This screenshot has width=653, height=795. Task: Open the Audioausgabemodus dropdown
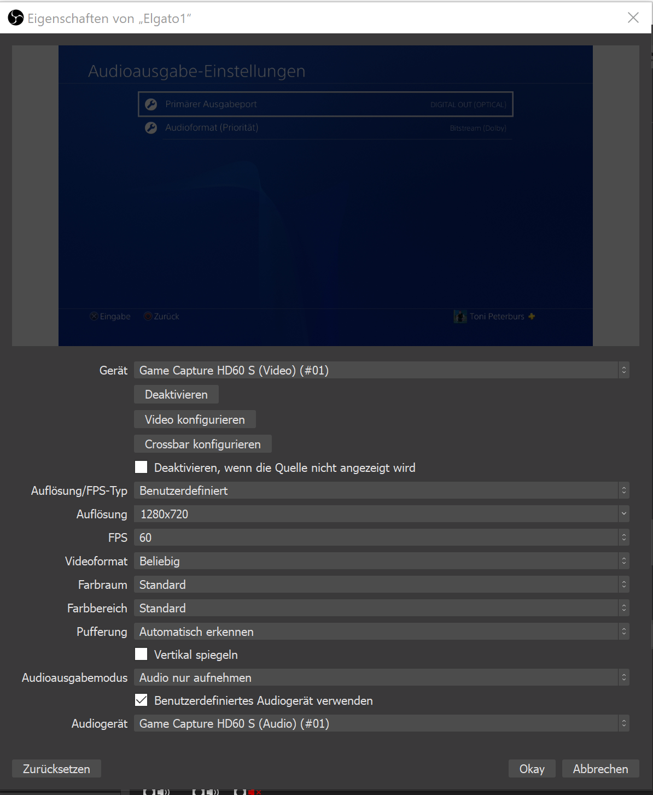[381, 677]
